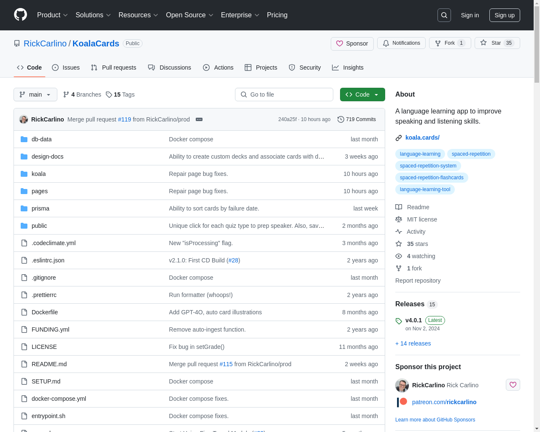Open the main branch dropdown

pyautogui.click(x=35, y=94)
